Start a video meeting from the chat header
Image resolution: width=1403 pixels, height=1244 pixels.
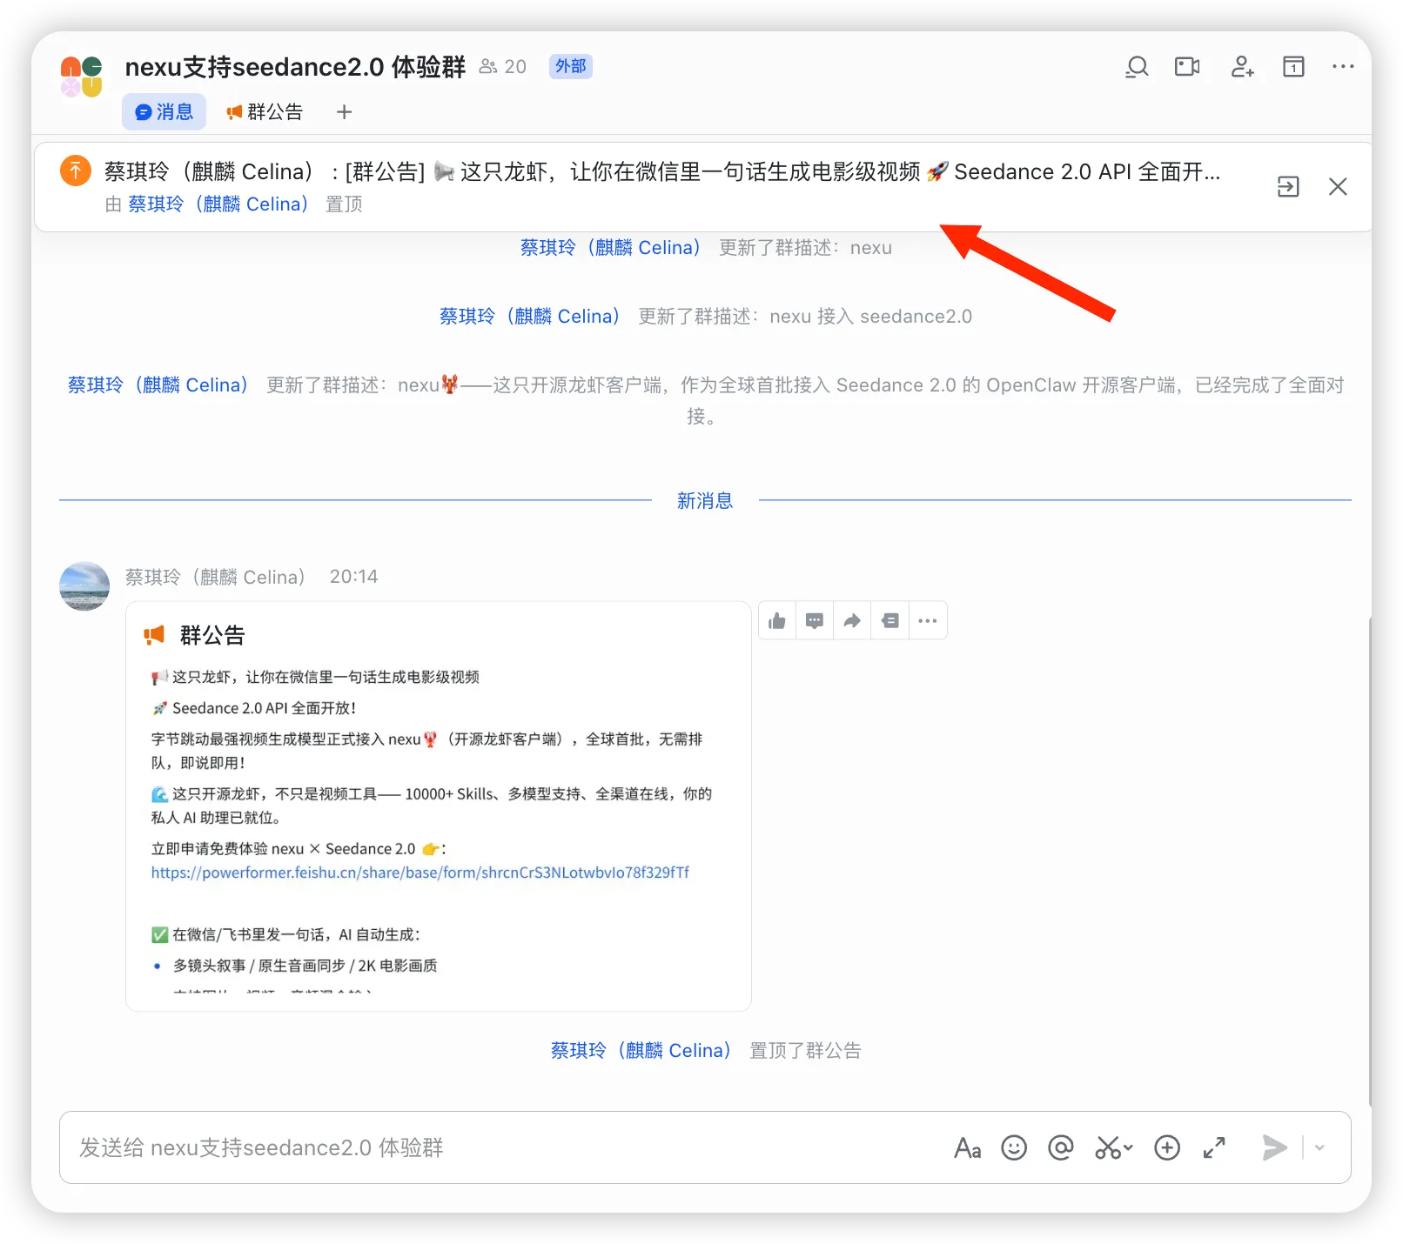[1187, 66]
